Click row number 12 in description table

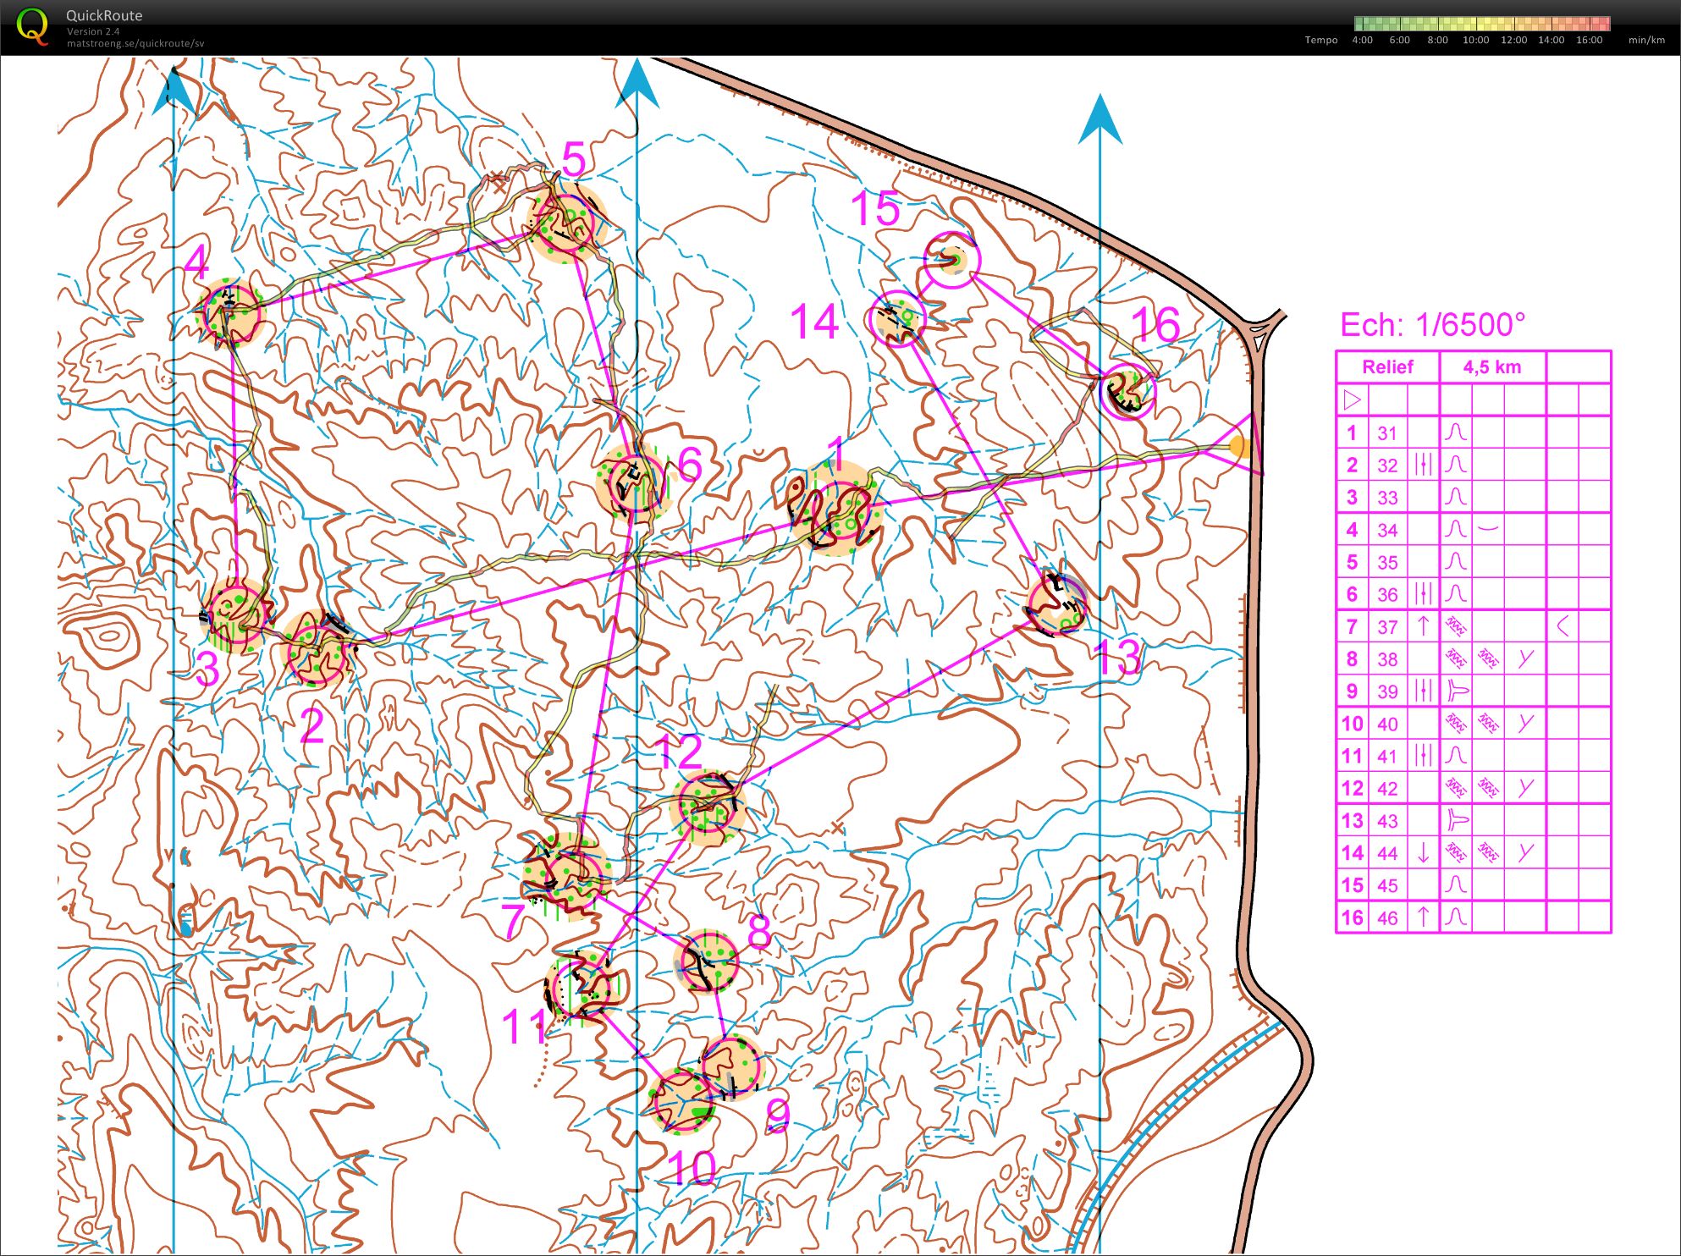(x=1352, y=788)
